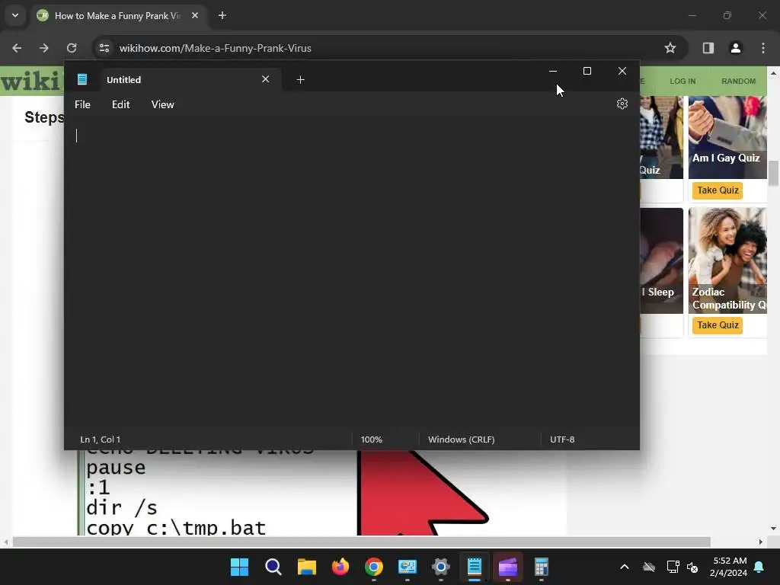Switch to Chrome via taskbar icon
The image size is (780, 585).
pos(373,567)
